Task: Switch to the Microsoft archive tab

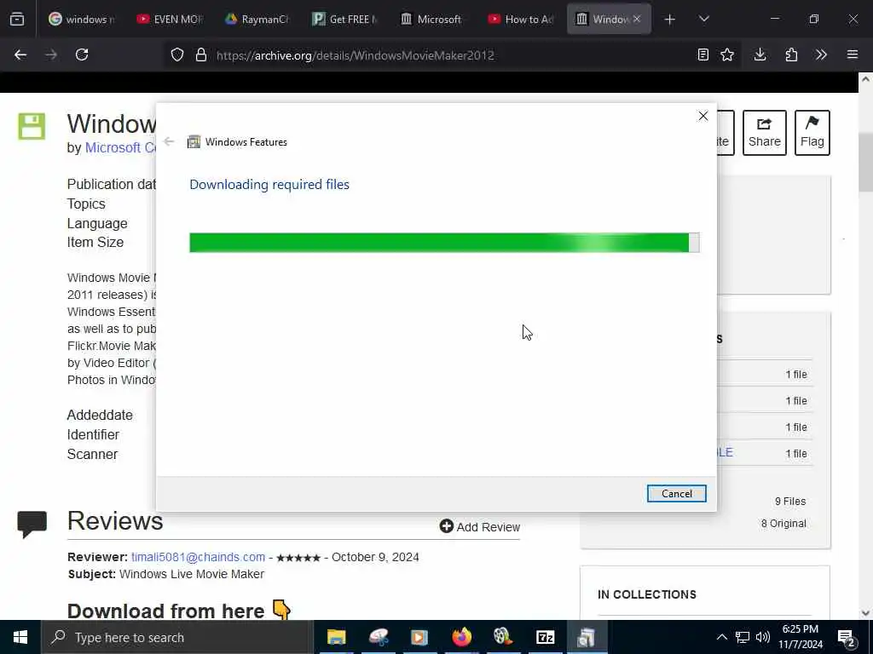Action: (x=434, y=19)
